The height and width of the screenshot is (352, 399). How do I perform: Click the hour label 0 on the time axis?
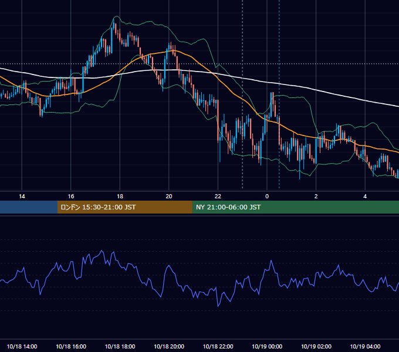pos(267,197)
